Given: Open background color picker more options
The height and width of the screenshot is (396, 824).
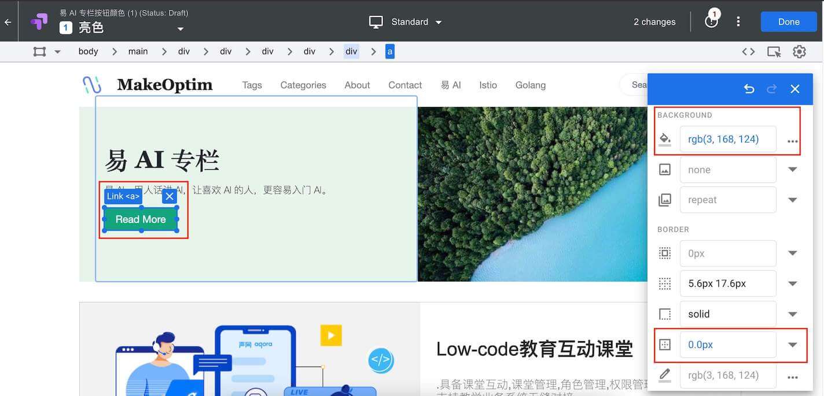Looking at the screenshot, I should click(792, 141).
